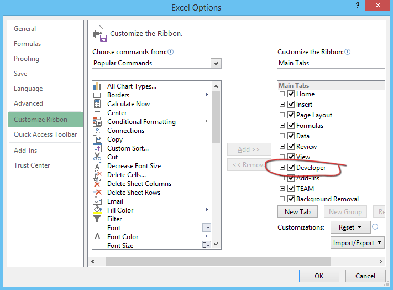
Task: Click the Conditional Formatting icon
Action: coord(97,121)
